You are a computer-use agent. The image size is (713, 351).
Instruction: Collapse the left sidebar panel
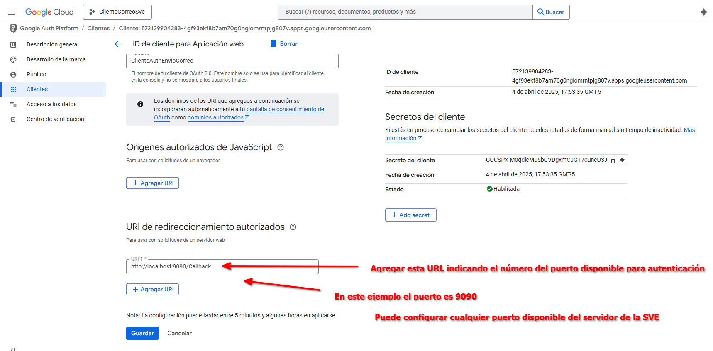(x=13, y=349)
